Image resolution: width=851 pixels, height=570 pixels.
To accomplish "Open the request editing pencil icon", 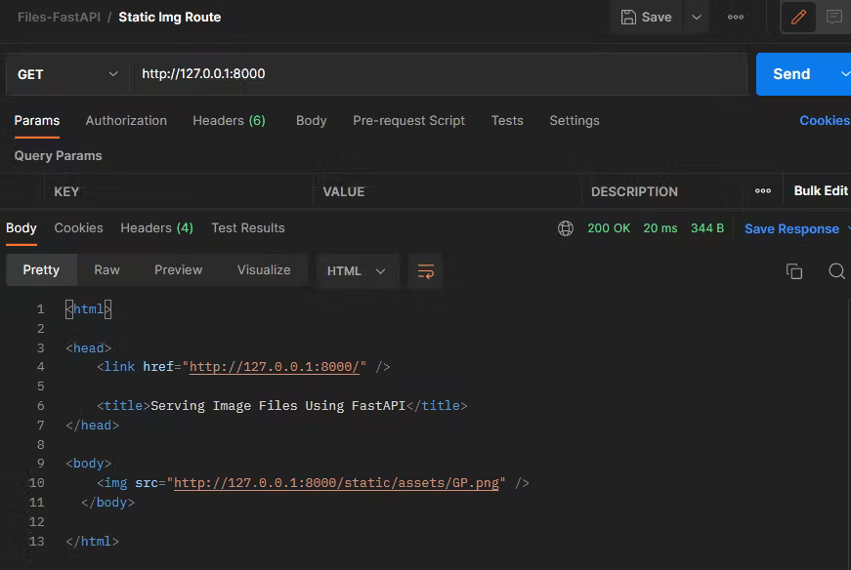I will click(x=797, y=17).
